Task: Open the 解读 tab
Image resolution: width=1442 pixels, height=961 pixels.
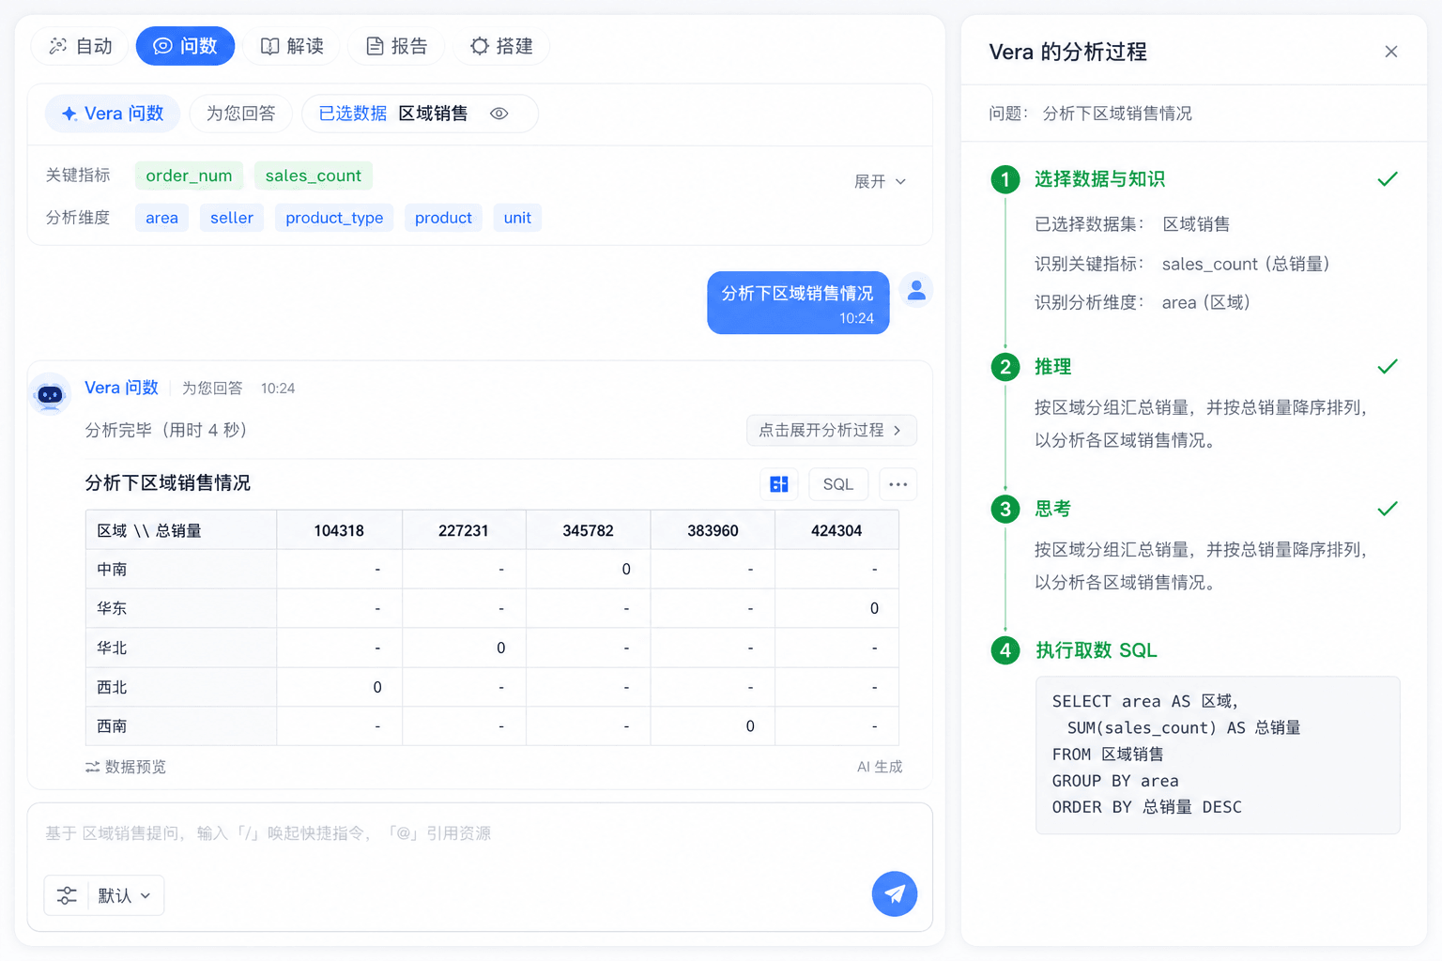Action: [292, 46]
